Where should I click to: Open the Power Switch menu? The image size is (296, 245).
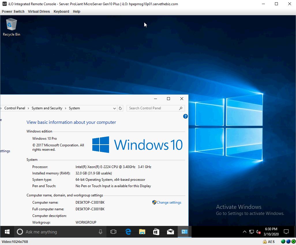pyautogui.click(x=13, y=12)
